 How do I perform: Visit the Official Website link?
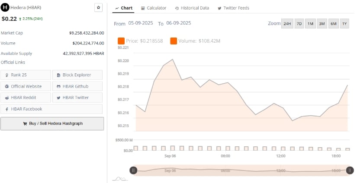click(x=26, y=86)
